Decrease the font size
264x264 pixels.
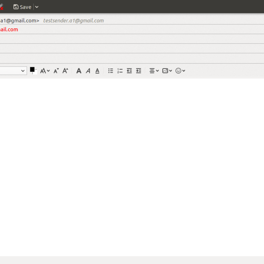[56, 71]
